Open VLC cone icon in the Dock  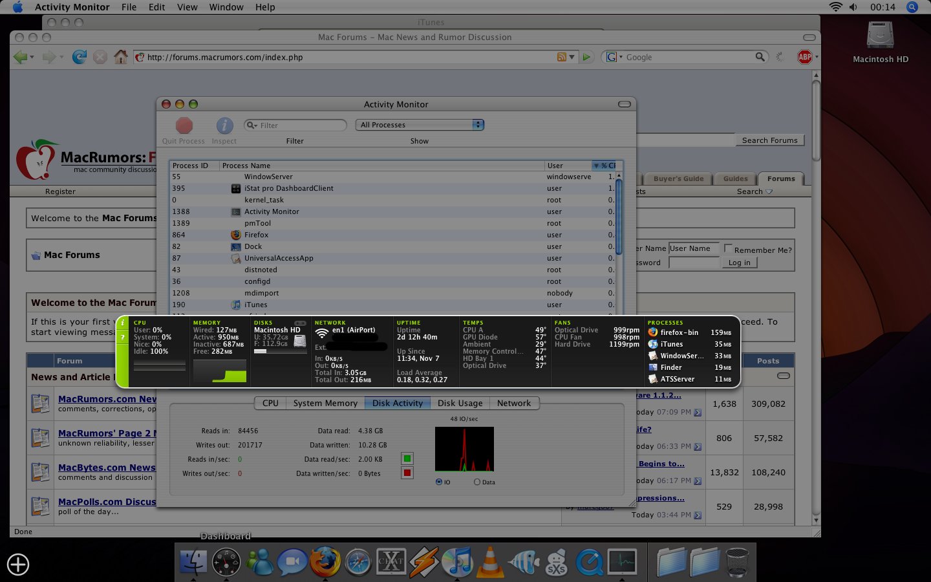[490, 561]
